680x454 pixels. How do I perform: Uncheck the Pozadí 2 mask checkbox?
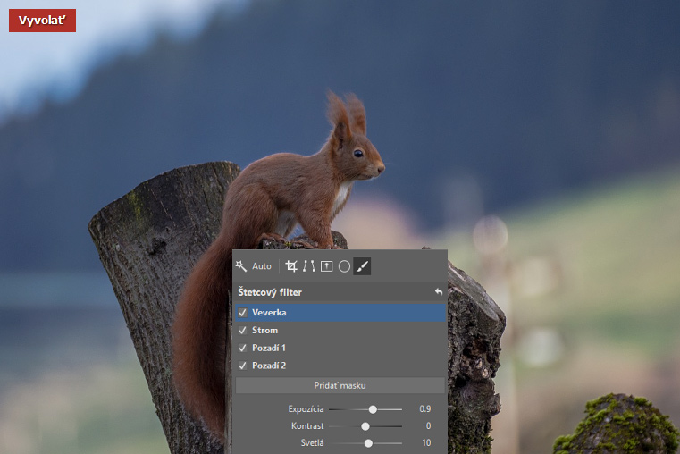tap(242, 366)
